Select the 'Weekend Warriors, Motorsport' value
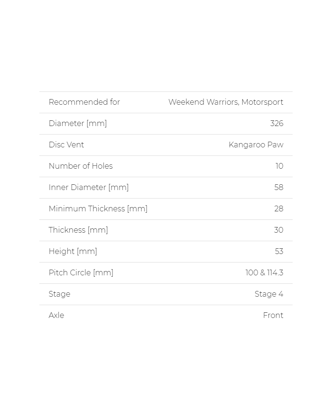Viewport: 332px width, 417px height. (x=226, y=102)
